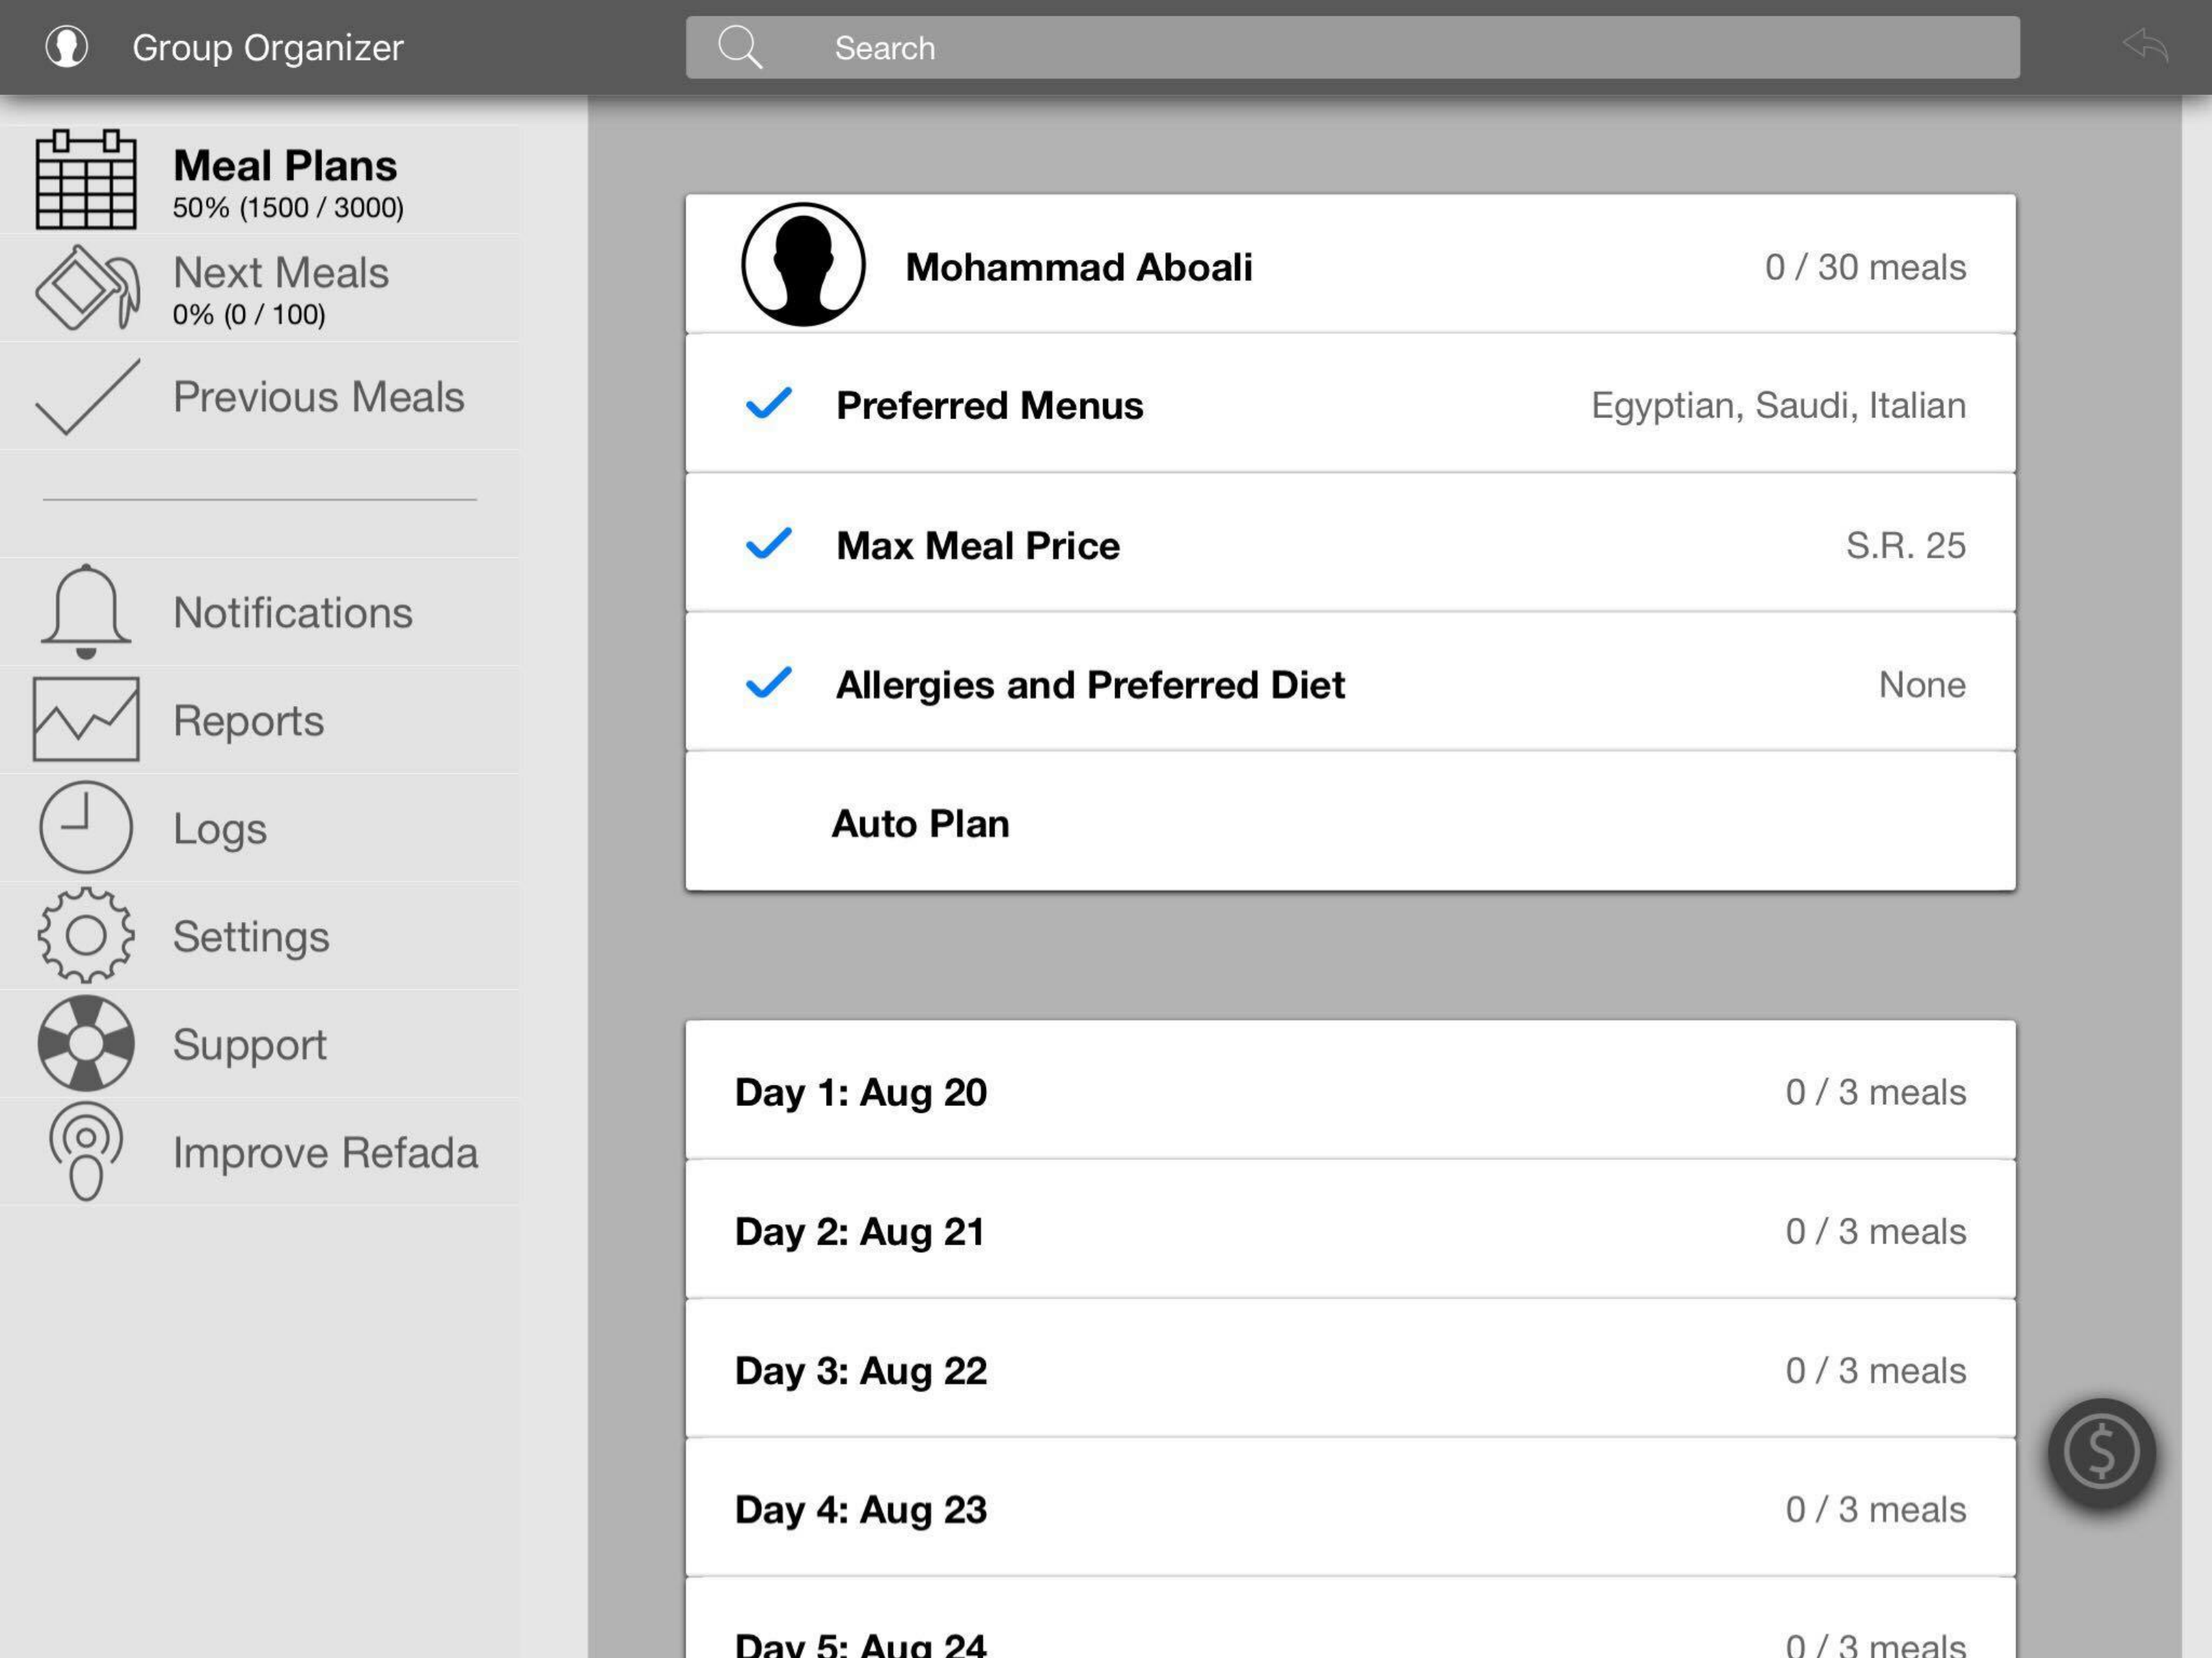This screenshot has width=2212, height=1658.
Task: Open Improve Refada menu item
Action: (x=324, y=1152)
